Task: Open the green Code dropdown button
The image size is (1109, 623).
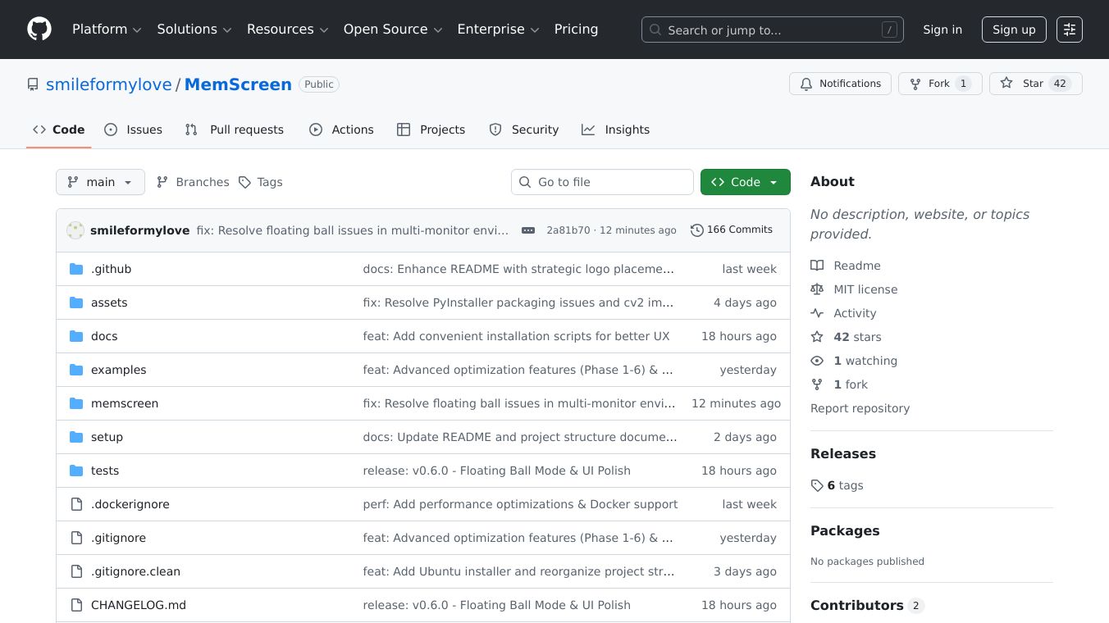Action: (x=745, y=182)
